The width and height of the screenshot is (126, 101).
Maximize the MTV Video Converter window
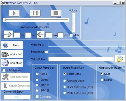click(x=119, y=3)
